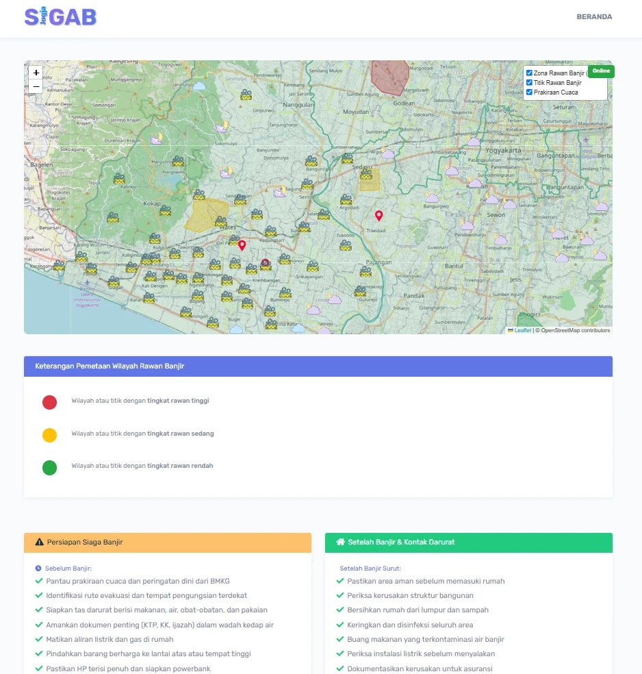642x674 pixels.
Task: Click the red marker near Wates
Action: (242, 245)
